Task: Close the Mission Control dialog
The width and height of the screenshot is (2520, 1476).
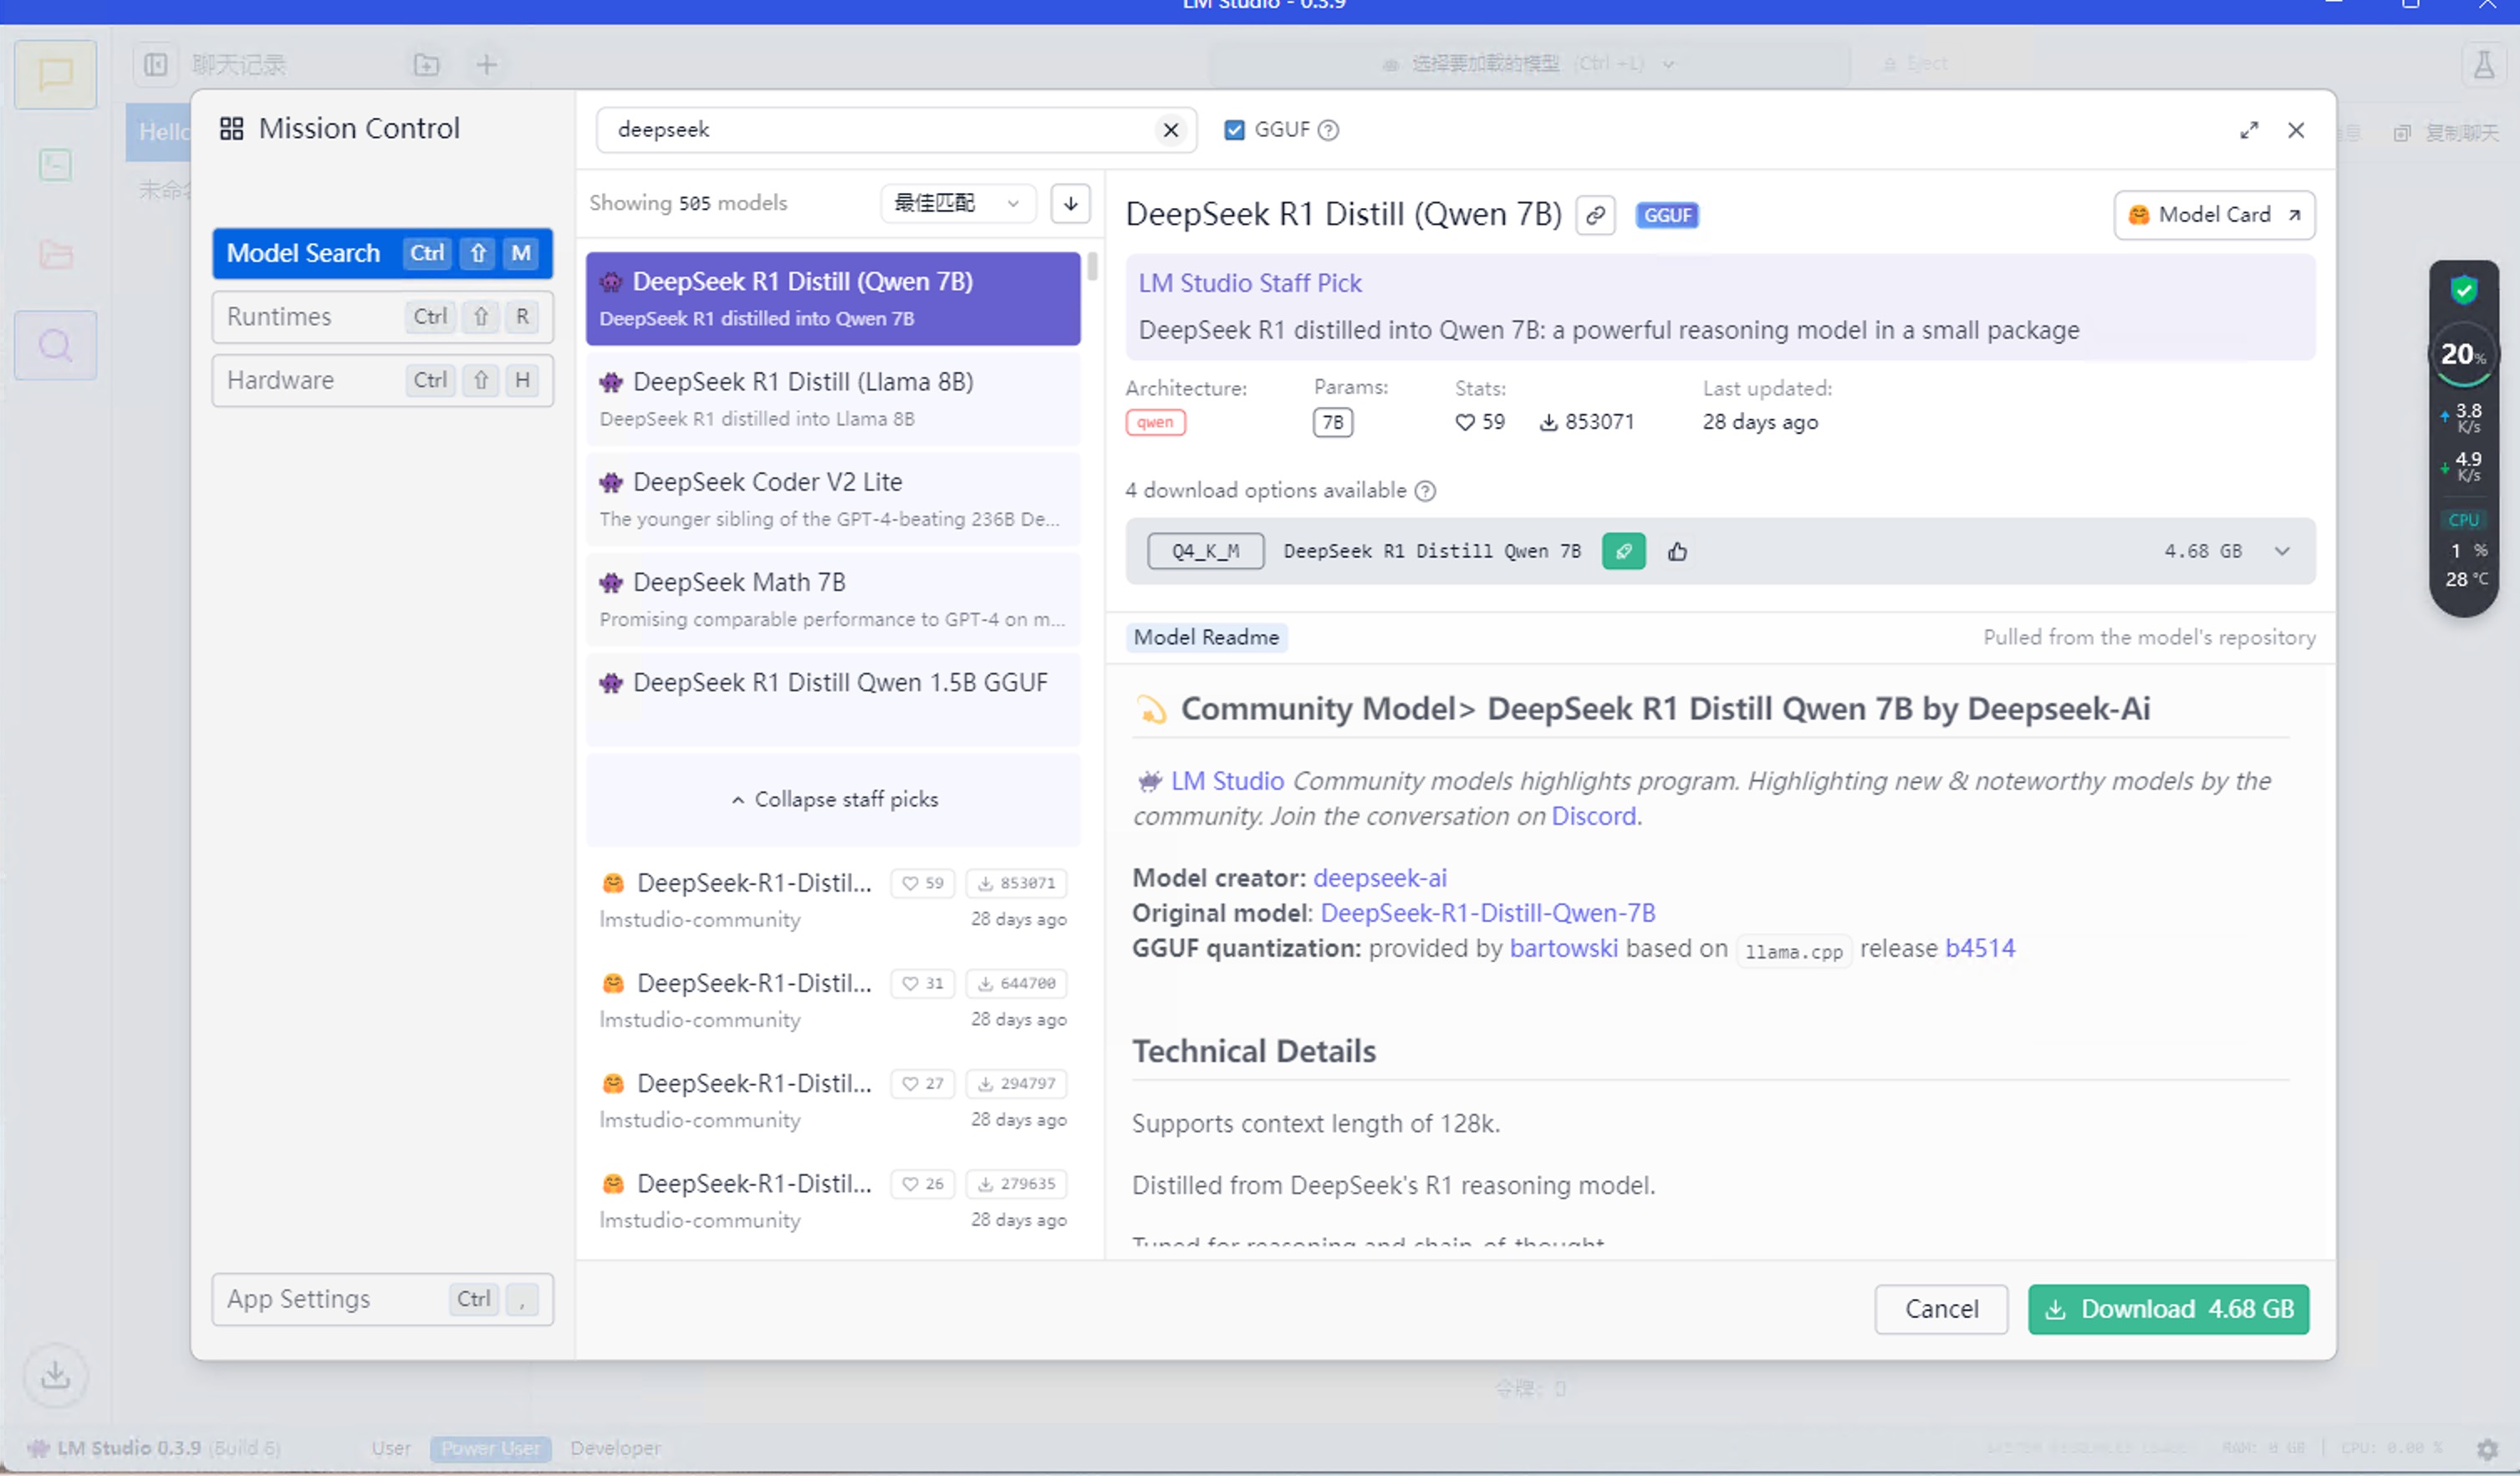Action: pos(2296,130)
